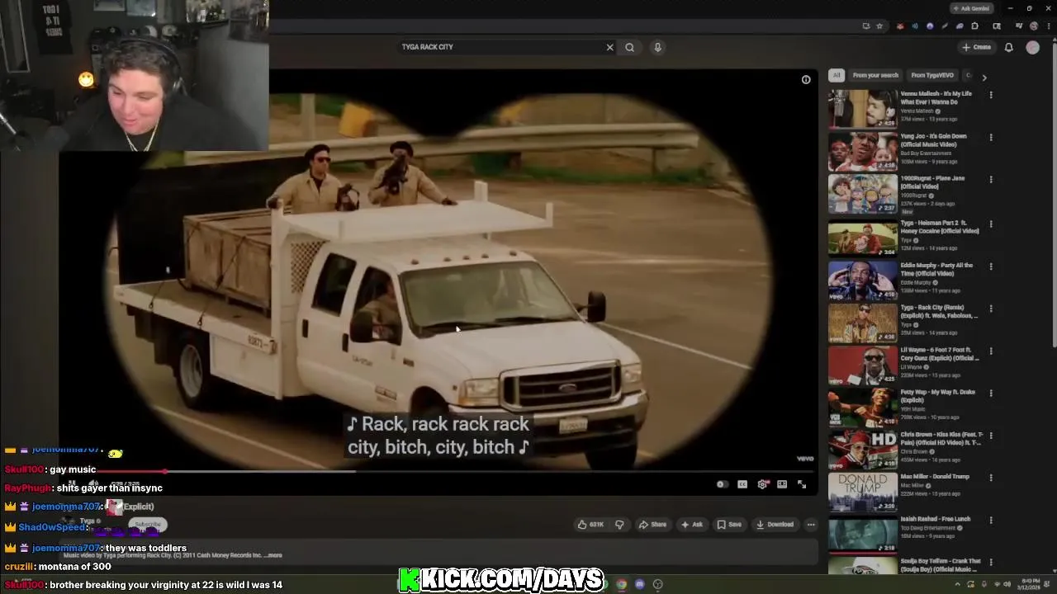Open options for Chris Brown Kiss Kiss
The width and height of the screenshot is (1057, 594).
(x=991, y=436)
